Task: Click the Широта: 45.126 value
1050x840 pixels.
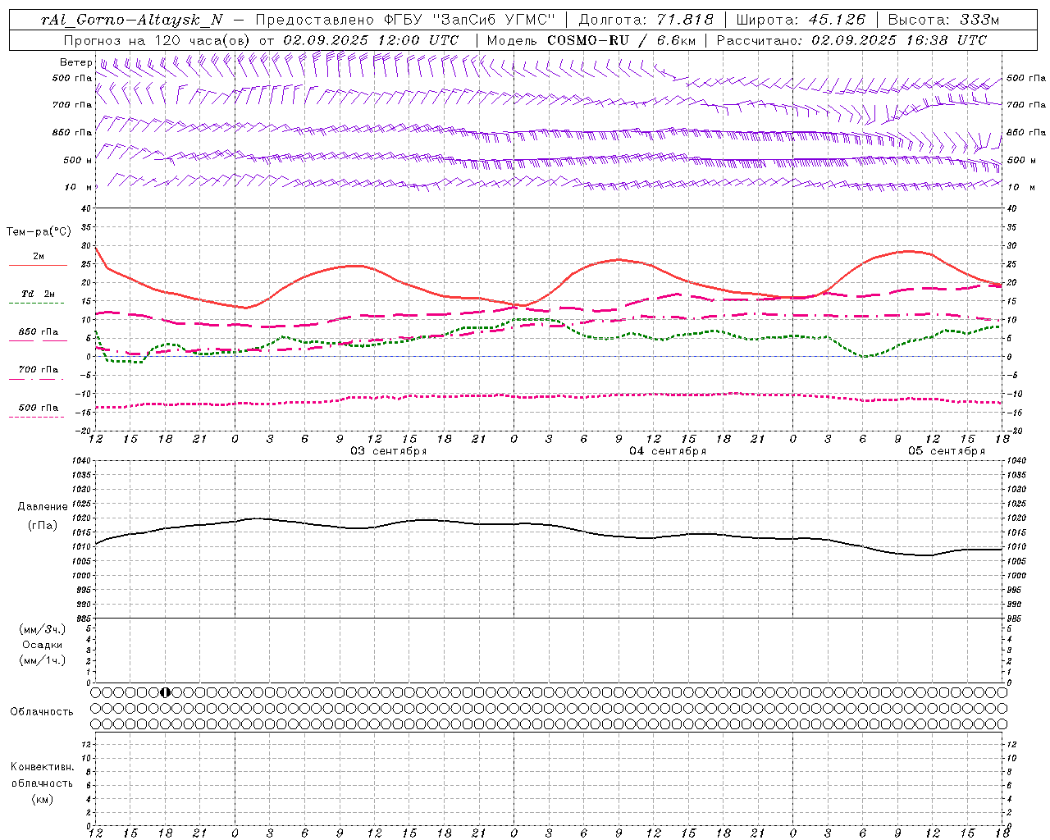Action: point(801,21)
